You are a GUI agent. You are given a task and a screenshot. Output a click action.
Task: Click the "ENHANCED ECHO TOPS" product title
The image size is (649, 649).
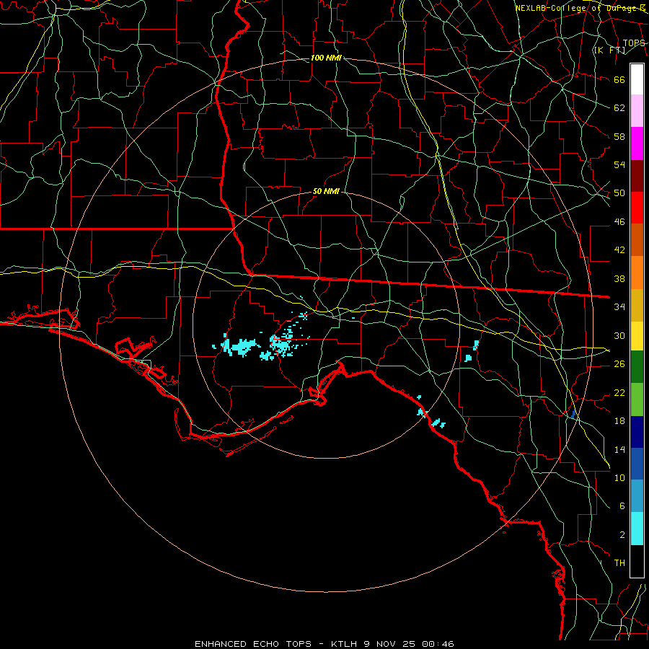[253, 644]
